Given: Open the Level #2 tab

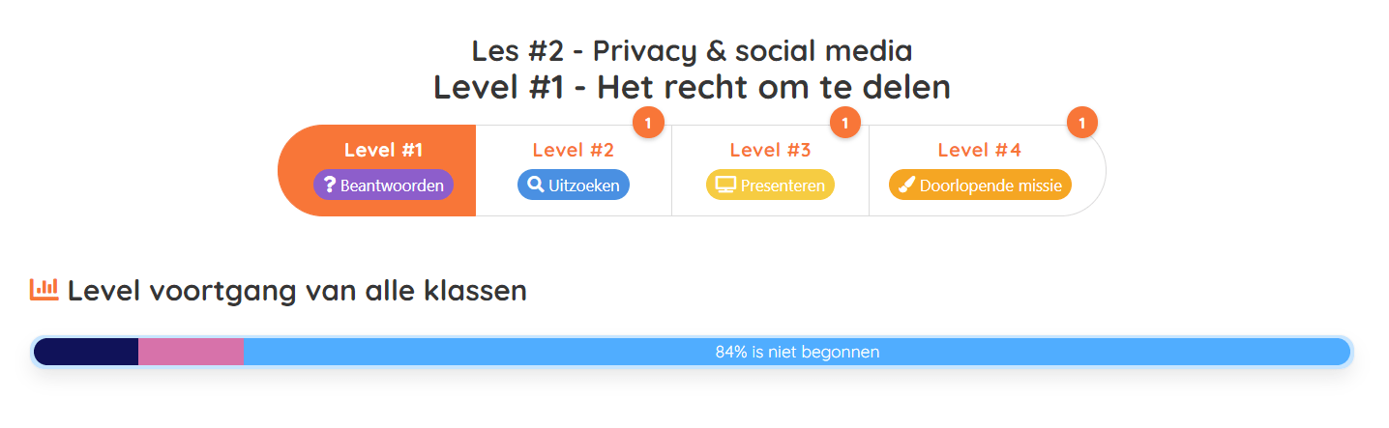Looking at the screenshot, I should point(574,170).
